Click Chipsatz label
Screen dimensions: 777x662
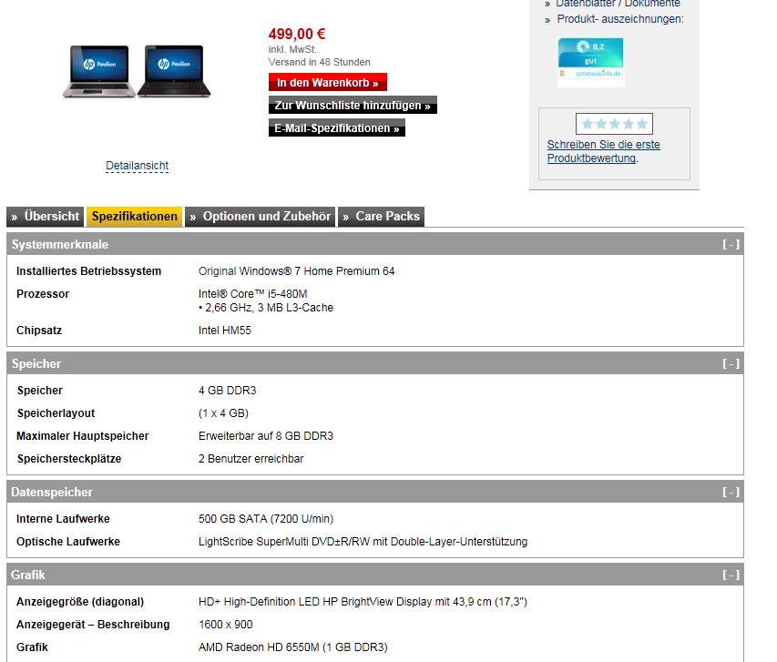(x=39, y=331)
